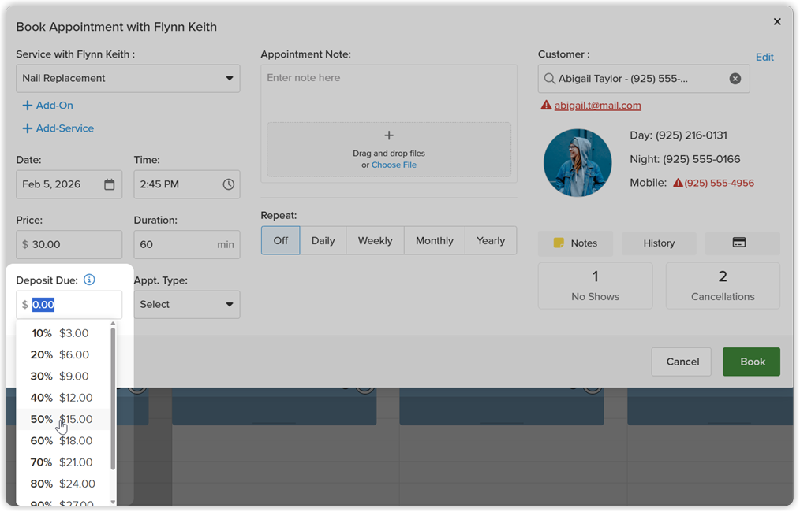Click the customer search magnifier icon

(549, 79)
